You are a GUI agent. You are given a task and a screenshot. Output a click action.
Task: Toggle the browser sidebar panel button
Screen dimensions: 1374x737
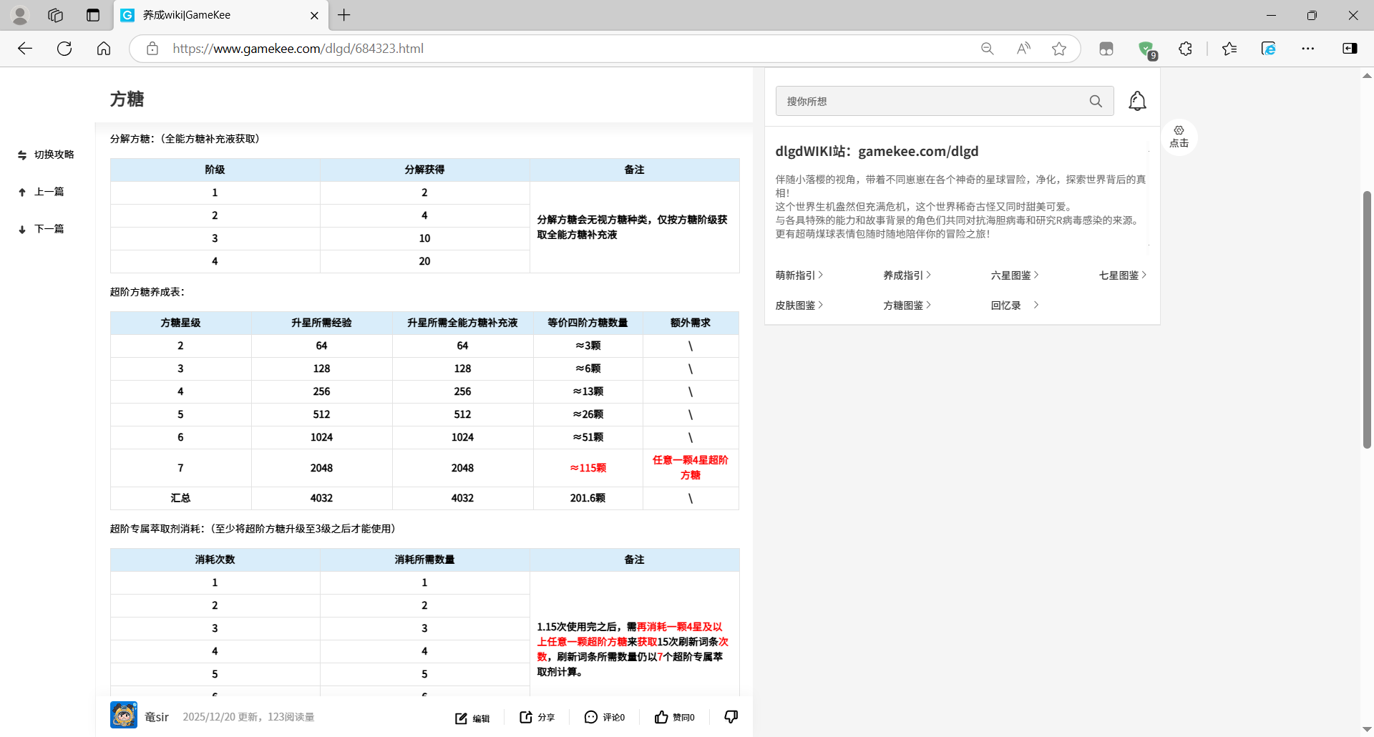1350,49
